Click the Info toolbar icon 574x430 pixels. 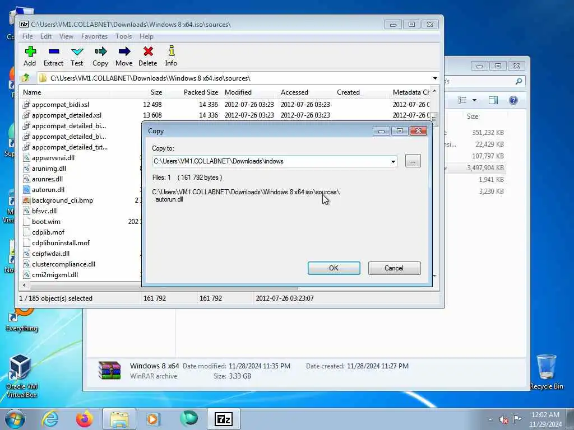pyautogui.click(x=171, y=56)
